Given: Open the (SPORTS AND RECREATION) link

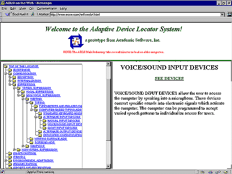Looking at the screenshot, I should pyautogui.click(x=32, y=168).
